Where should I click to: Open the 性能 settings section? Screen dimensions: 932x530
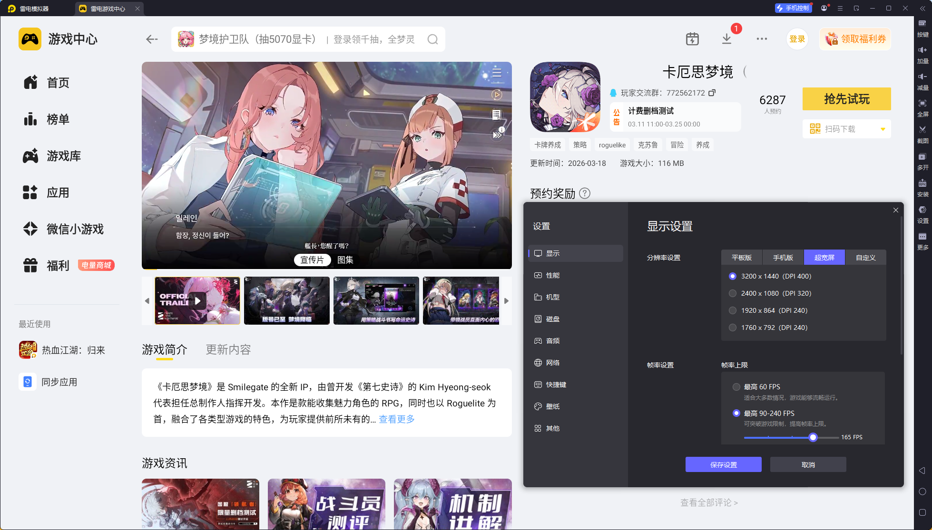pyautogui.click(x=552, y=275)
